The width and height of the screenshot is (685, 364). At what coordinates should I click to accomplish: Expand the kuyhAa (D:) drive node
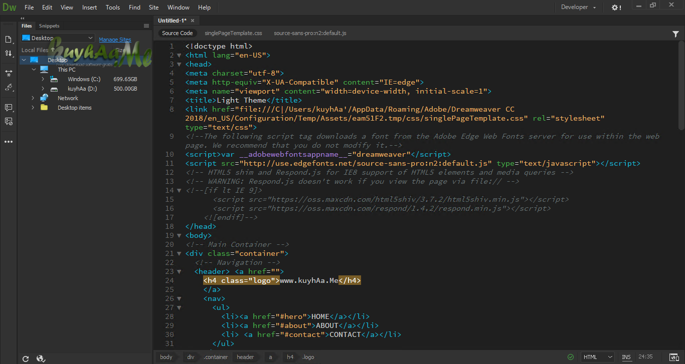tap(43, 89)
